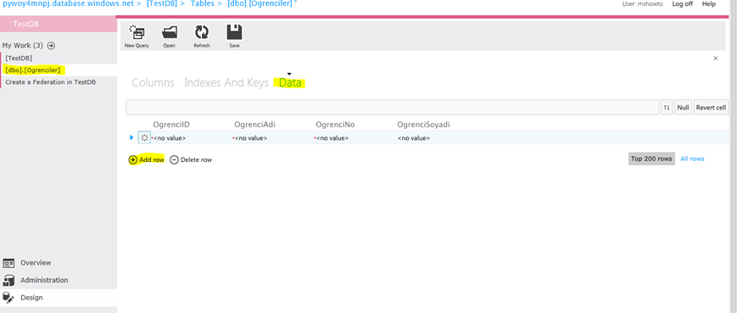The image size is (737, 313).
Task: Click Delete row text
Action: [x=196, y=159]
